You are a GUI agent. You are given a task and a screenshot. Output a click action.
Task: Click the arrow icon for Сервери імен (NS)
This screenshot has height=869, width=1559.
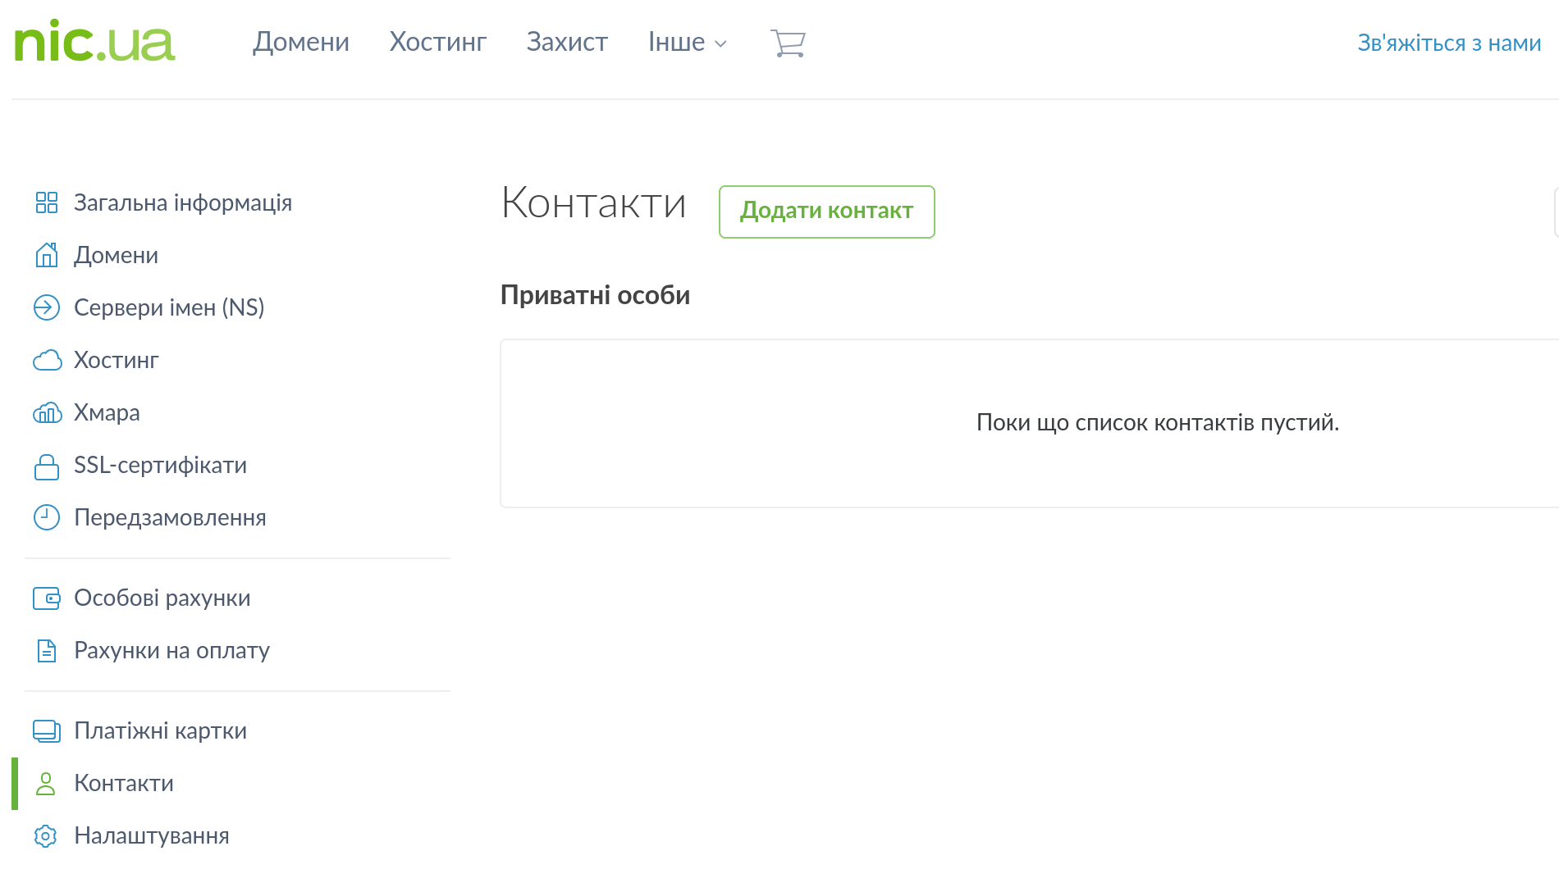[47, 307]
